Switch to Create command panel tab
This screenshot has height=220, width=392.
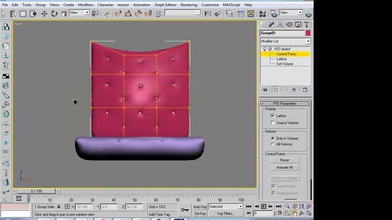pyautogui.click(x=263, y=24)
